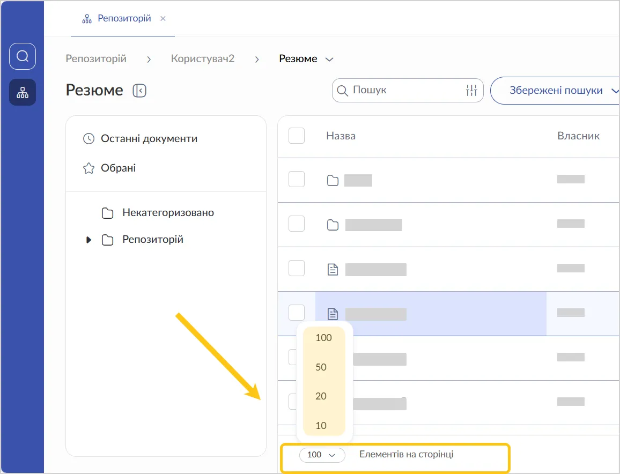Screen dimensions: 620x474
Task: Choose 50 items per page option
Action: [x=321, y=367]
